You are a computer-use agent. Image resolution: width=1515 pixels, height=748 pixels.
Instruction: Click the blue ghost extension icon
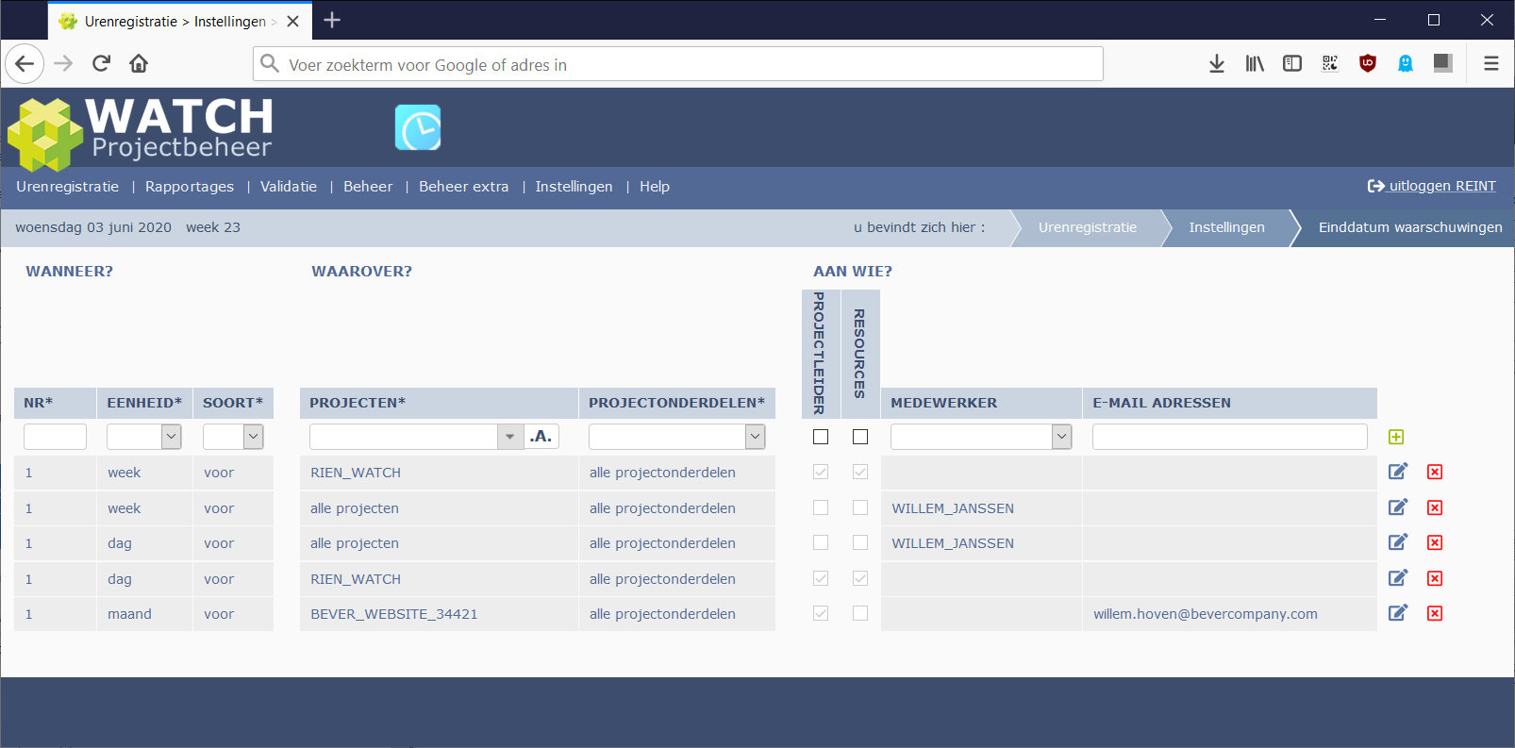pos(1406,63)
